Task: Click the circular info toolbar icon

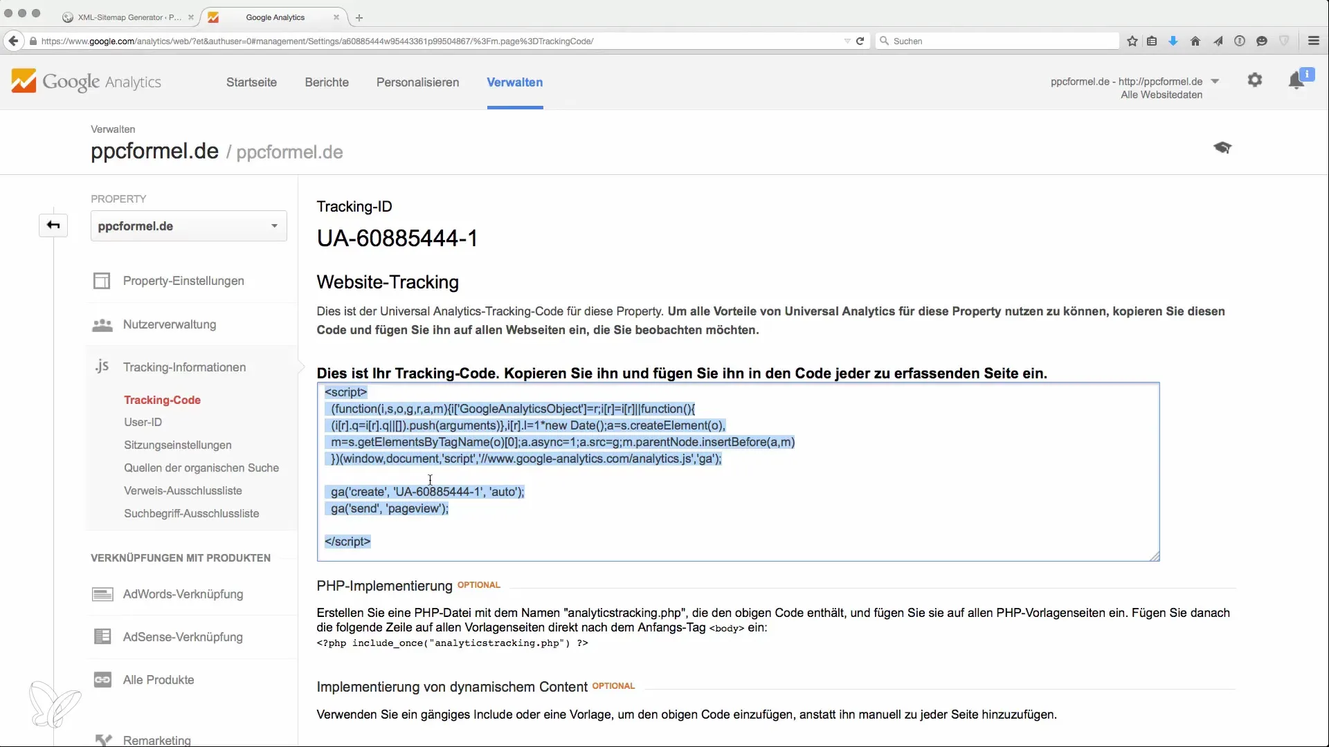Action: pos(1240,41)
